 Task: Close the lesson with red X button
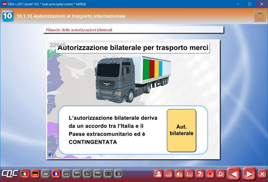262,174
